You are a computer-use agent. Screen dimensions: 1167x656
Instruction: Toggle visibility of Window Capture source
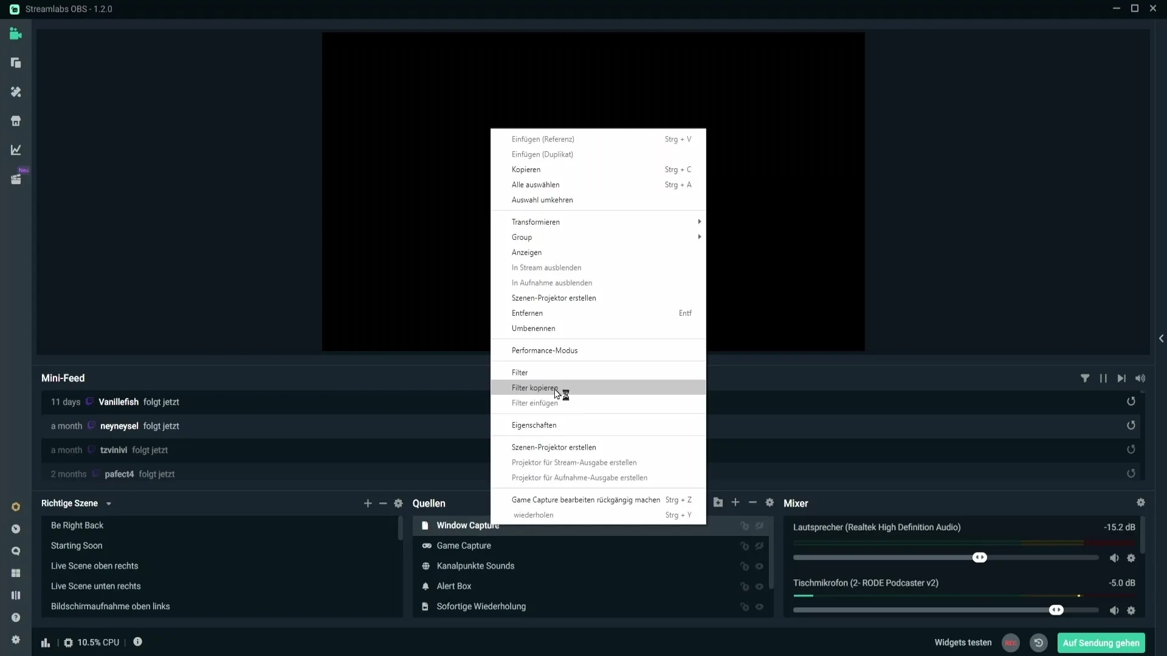tap(759, 525)
